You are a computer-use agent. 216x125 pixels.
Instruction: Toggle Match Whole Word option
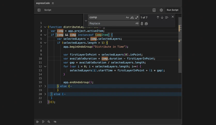tap(132, 17)
